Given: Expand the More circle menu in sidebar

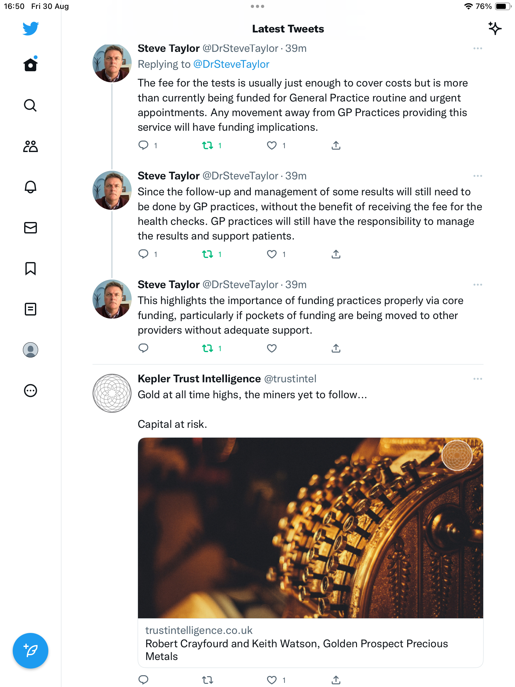Looking at the screenshot, I should coord(31,391).
